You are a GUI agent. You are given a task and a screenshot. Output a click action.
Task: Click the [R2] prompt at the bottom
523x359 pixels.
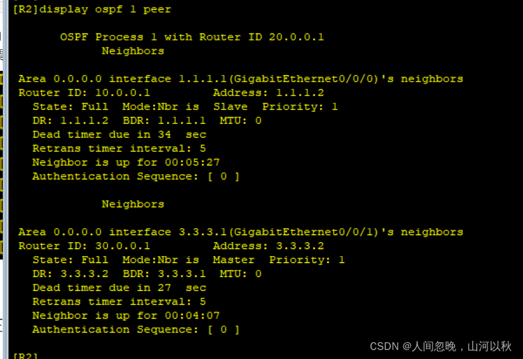(25, 356)
